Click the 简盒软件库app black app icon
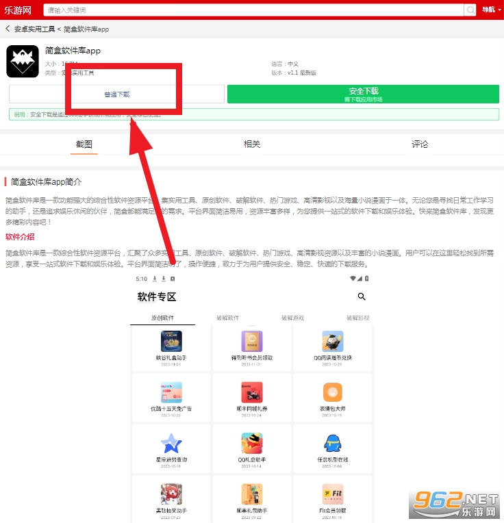 (23, 62)
